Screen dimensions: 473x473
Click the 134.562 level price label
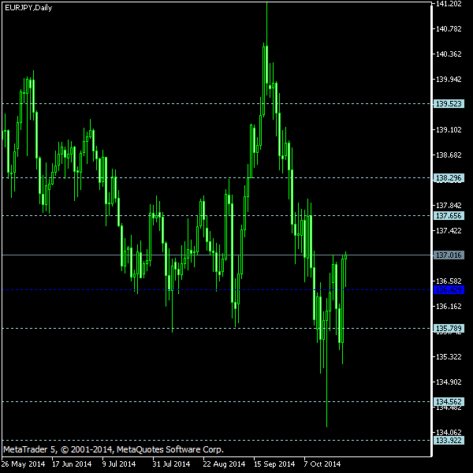[x=449, y=402]
